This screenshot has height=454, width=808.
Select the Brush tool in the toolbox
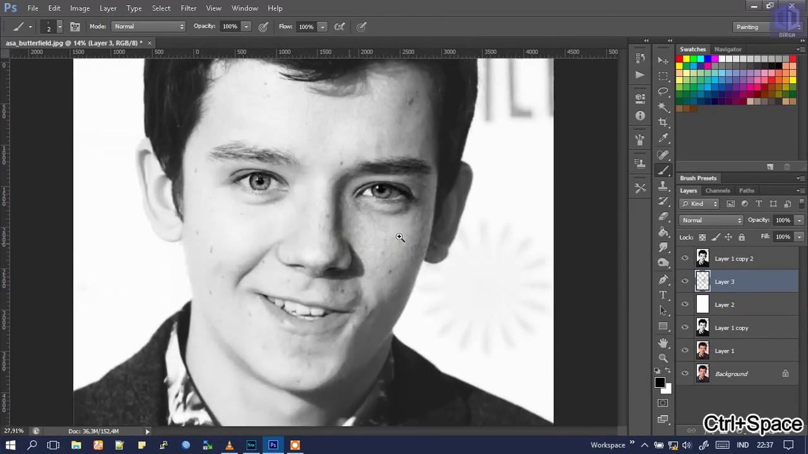(x=663, y=170)
